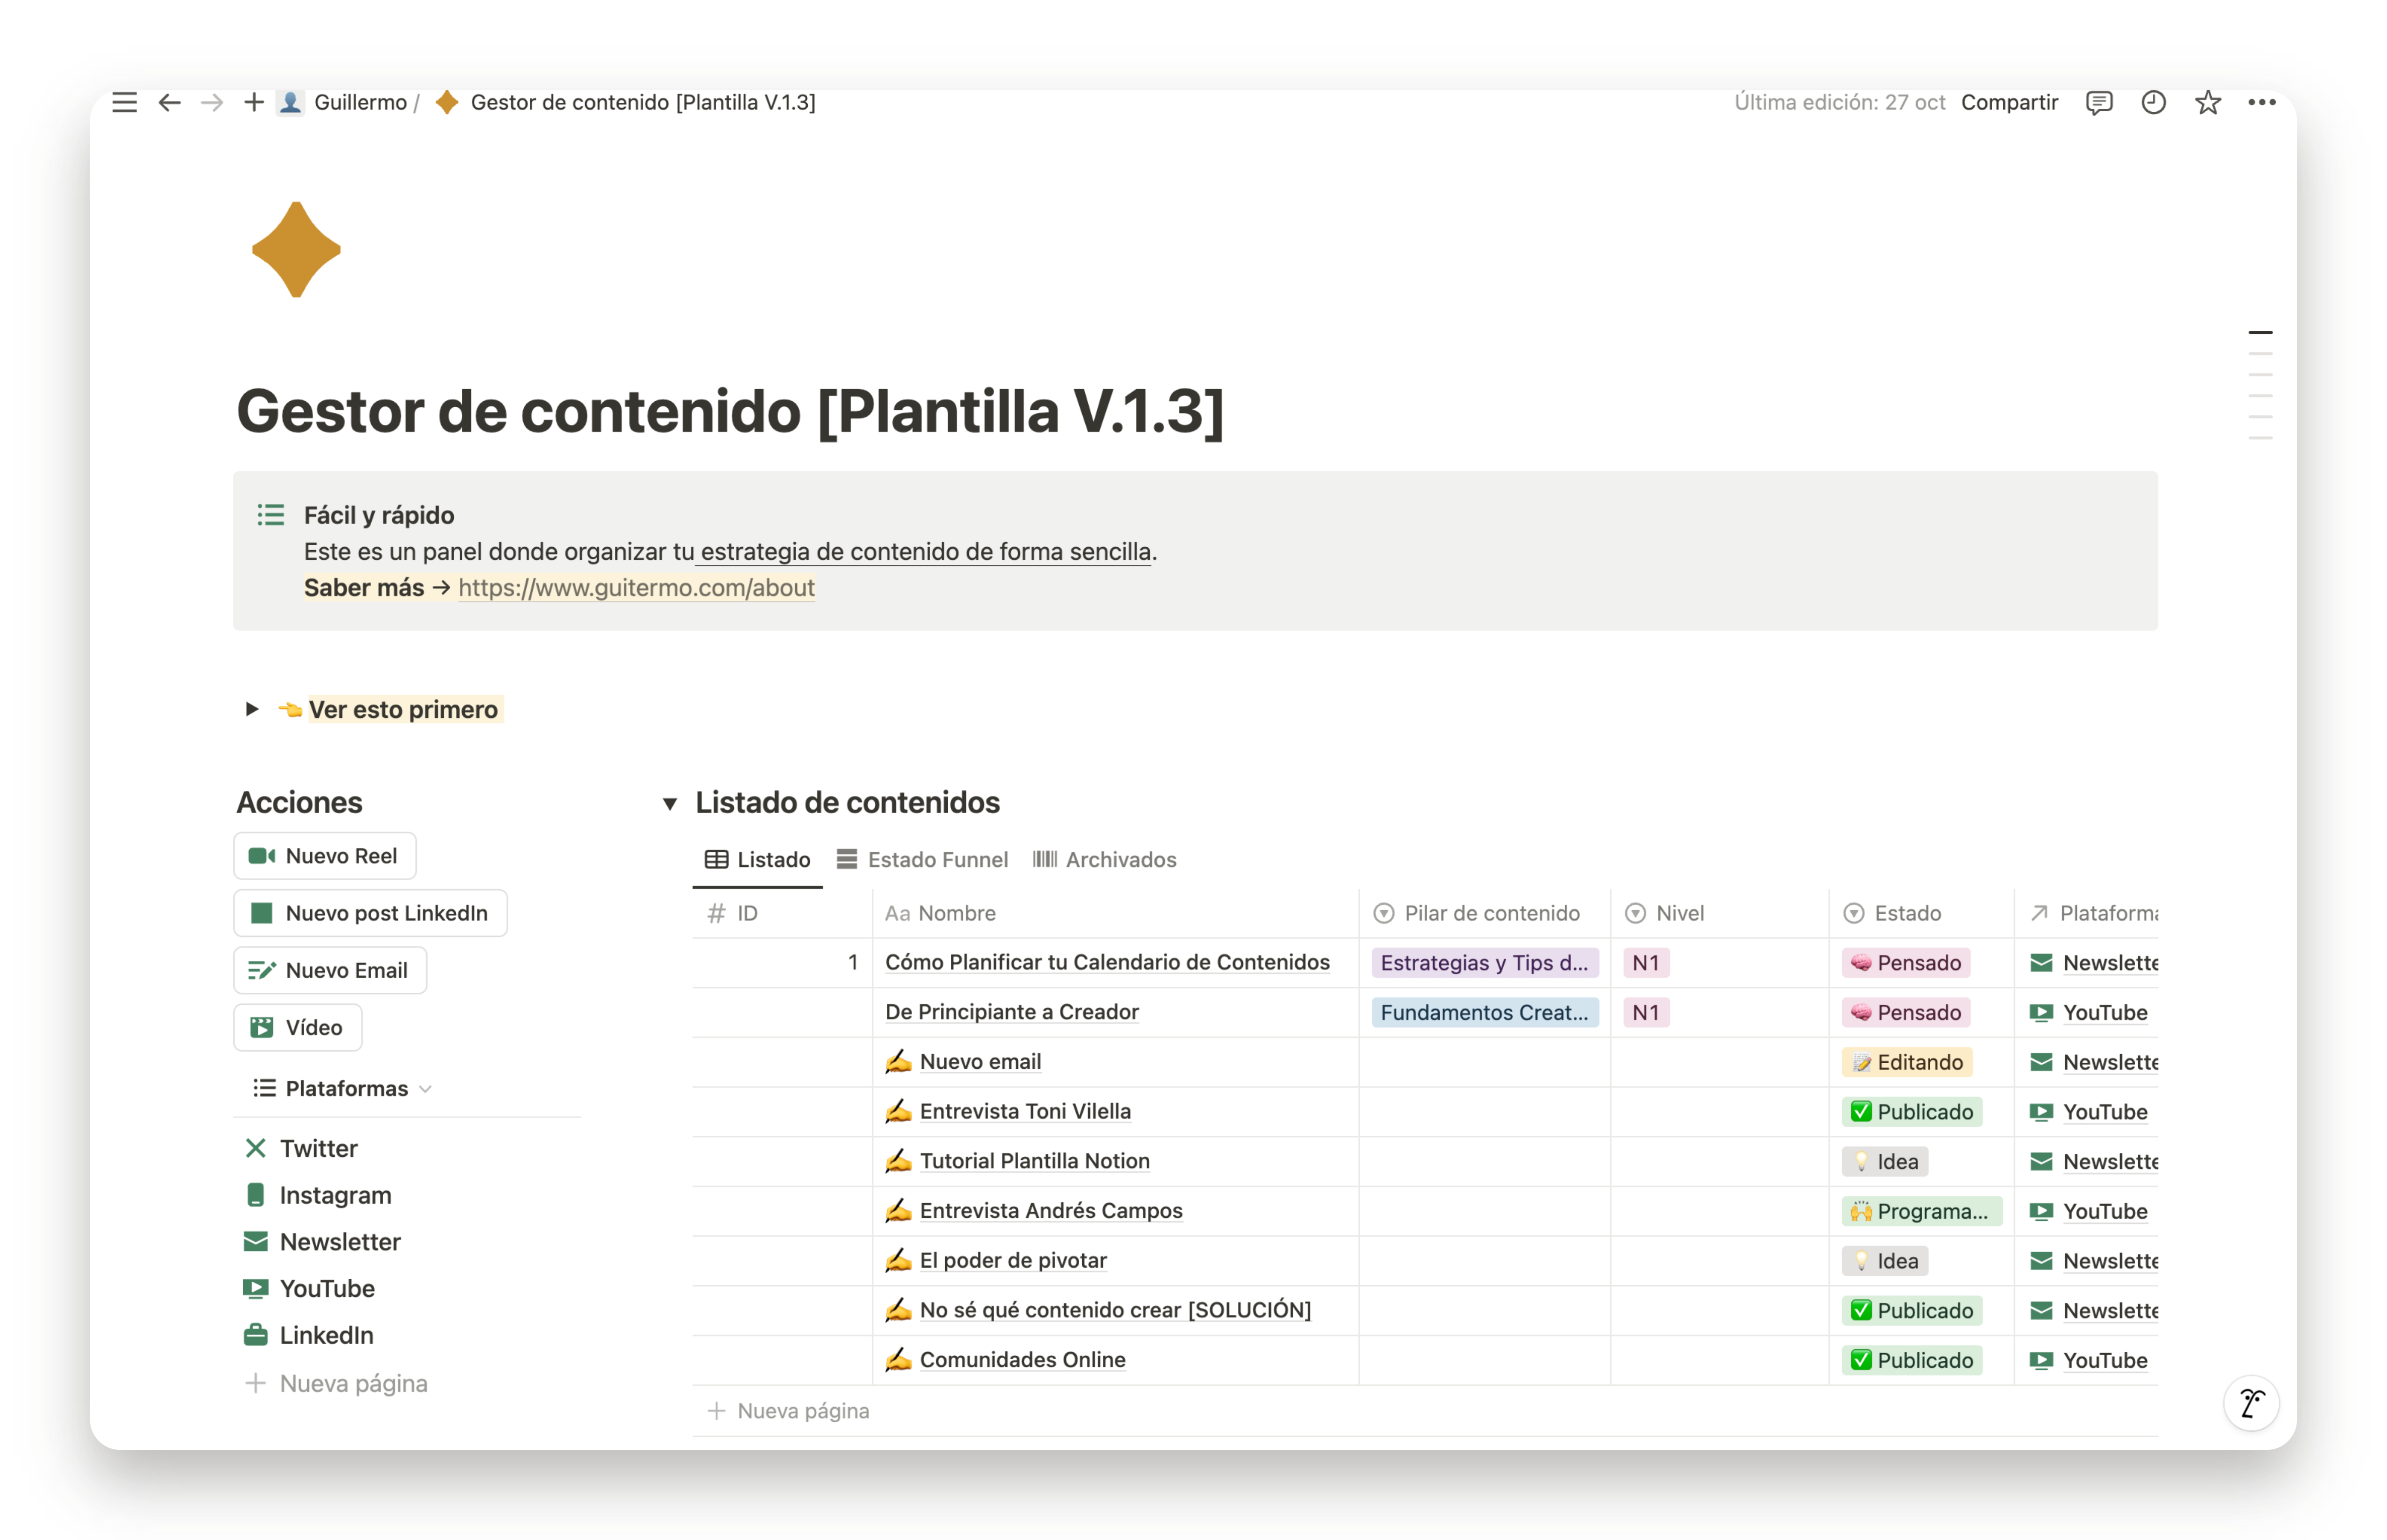Open the Pensado status of Cómo Planificar row
The height and width of the screenshot is (1540, 2387).
(1906, 962)
